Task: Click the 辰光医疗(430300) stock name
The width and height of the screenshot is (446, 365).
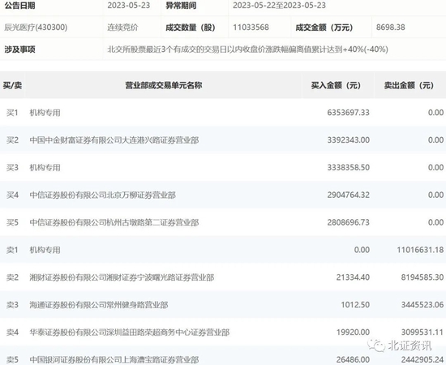Action: [36, 28]
